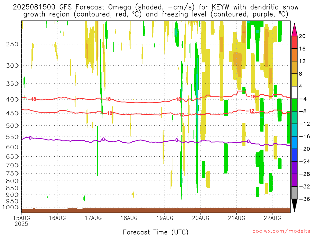Select the 850 pressure axis label

click(12, 188)
